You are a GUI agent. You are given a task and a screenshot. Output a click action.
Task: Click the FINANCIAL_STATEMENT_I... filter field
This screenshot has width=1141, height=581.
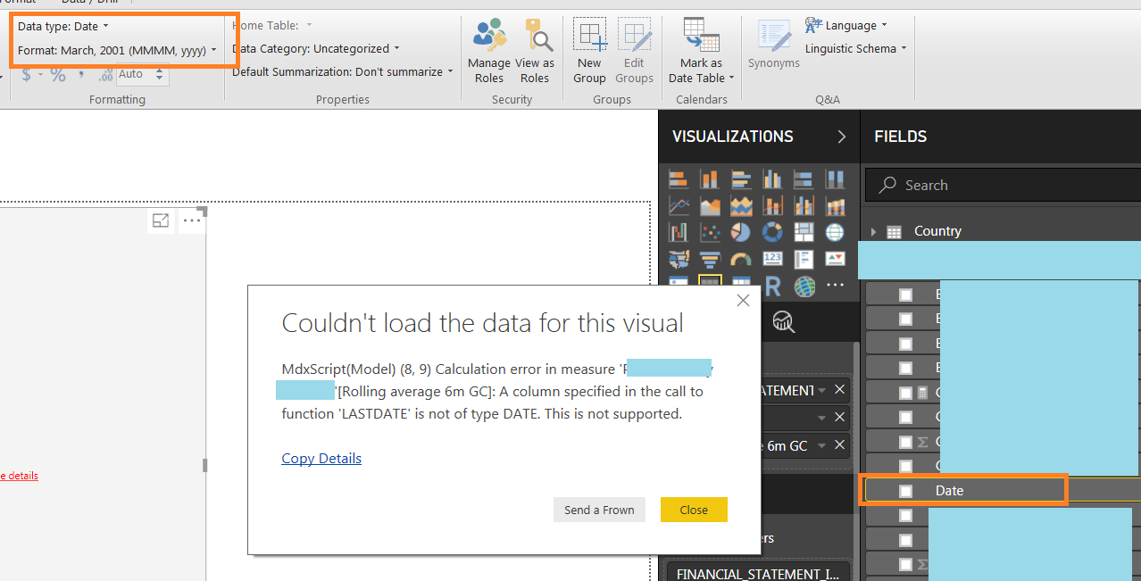(758, 574)
